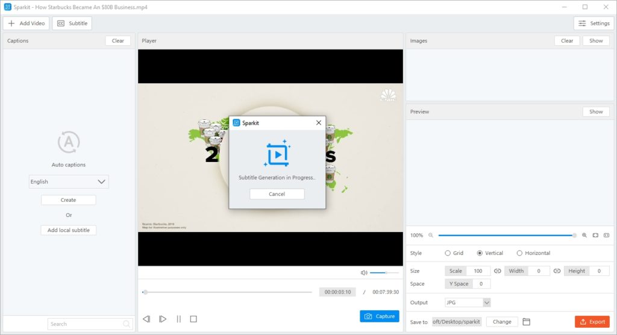
Task: Click Show in the Images panel
Action: tap(596, 40)
